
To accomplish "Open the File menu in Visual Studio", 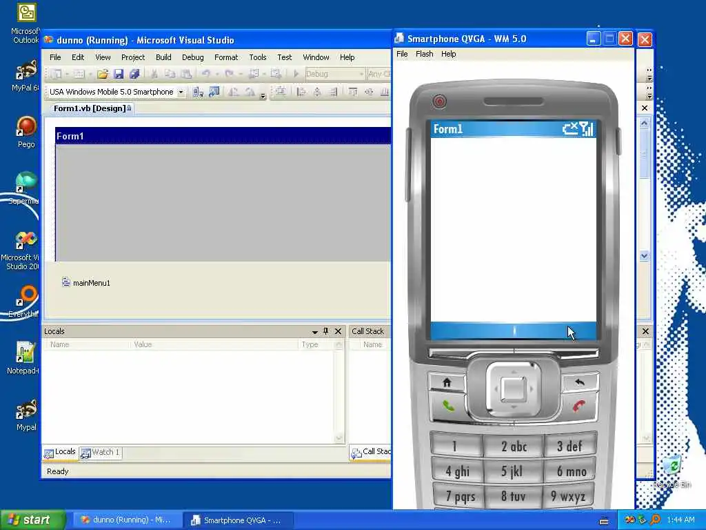I will click(55, 57).
